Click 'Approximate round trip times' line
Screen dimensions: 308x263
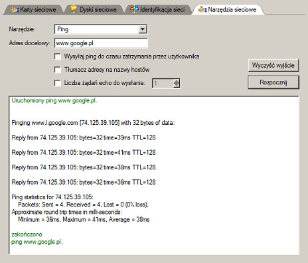coord(66,212)
